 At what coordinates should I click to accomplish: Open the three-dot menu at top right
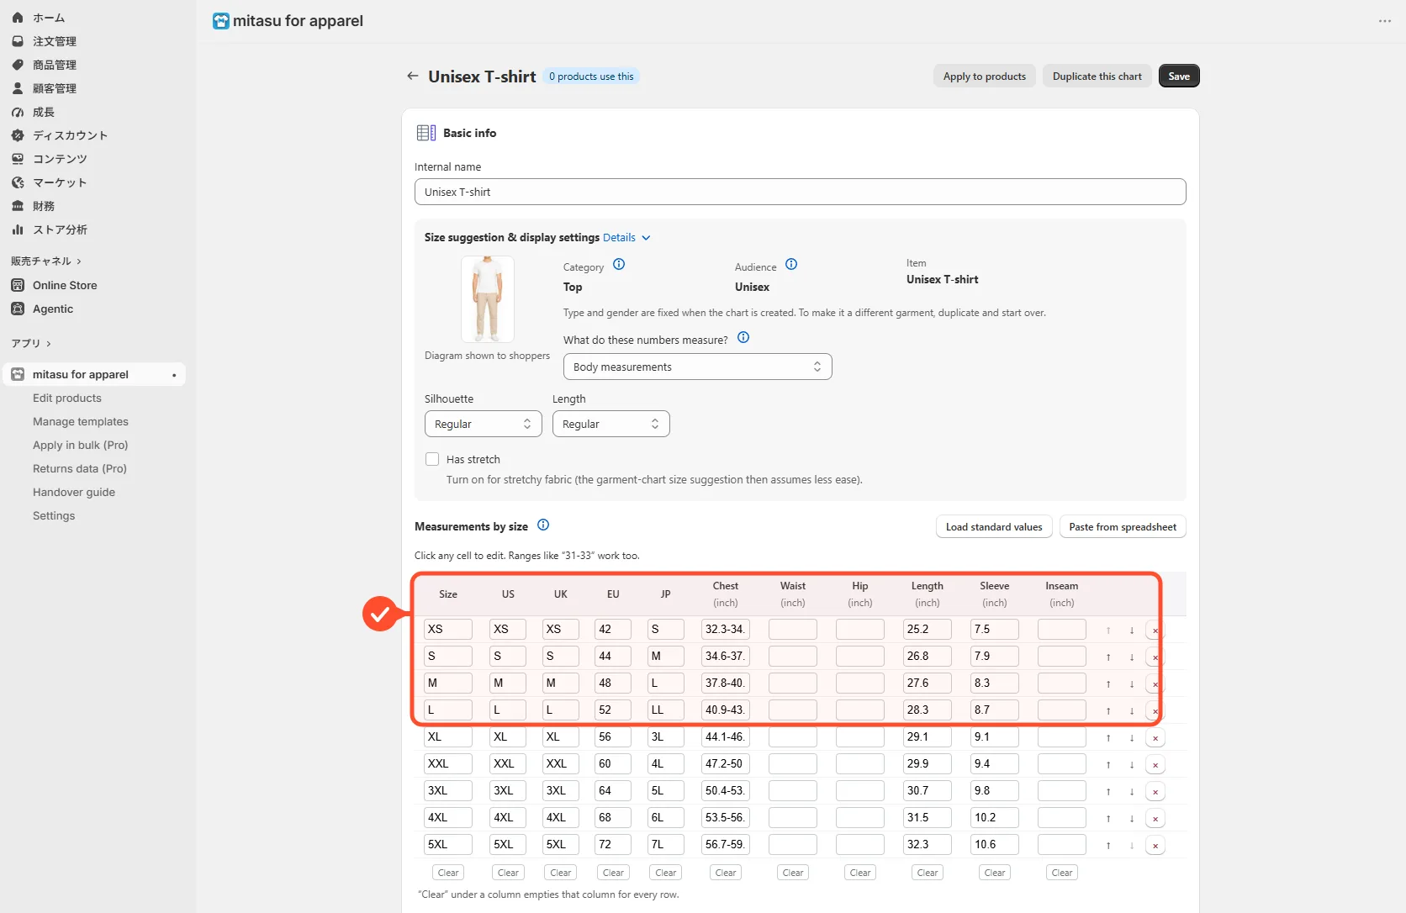[x=1385, y=21]
